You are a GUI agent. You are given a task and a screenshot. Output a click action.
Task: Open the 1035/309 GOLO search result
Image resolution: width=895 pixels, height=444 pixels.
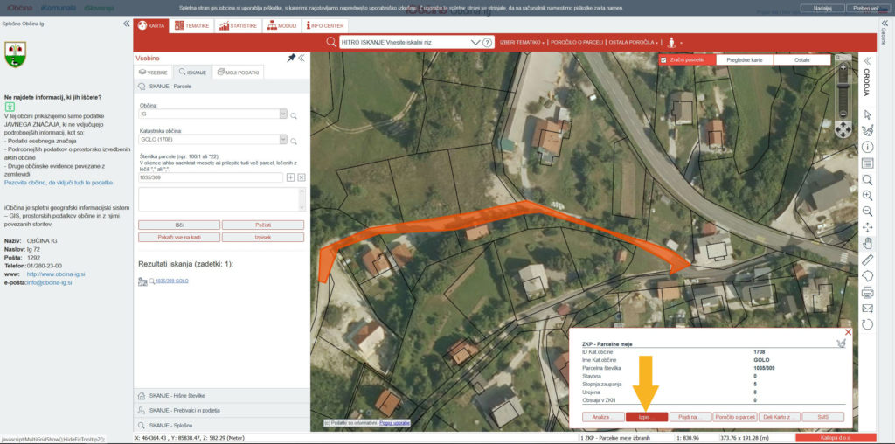(x=172, y=281)
